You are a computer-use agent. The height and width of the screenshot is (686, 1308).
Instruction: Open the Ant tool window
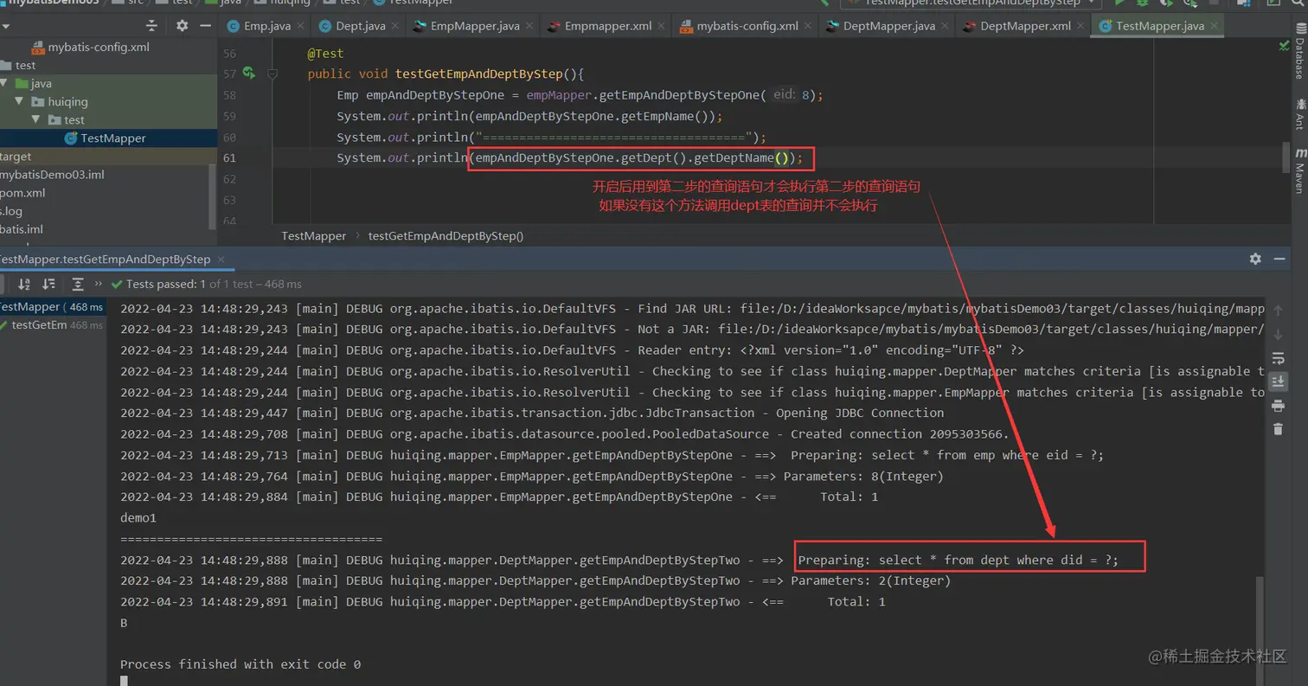coord(1298,113)
